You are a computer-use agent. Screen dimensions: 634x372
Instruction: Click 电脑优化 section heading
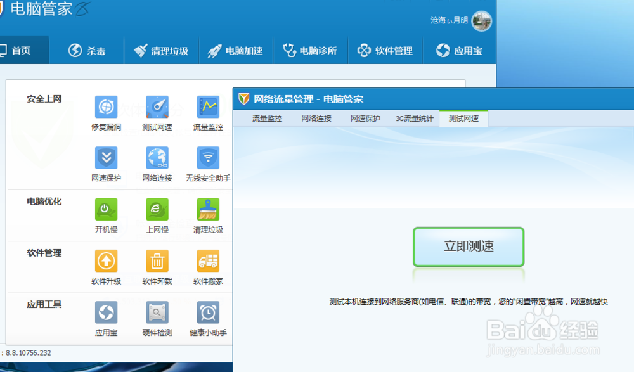click(x=44, y=202)
